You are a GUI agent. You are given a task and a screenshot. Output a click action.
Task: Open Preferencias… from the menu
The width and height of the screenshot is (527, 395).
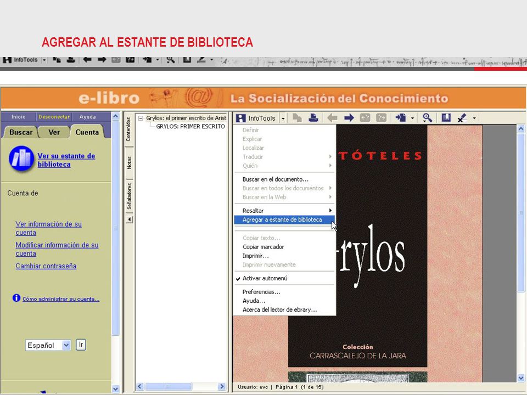click(x=284, y=292)
